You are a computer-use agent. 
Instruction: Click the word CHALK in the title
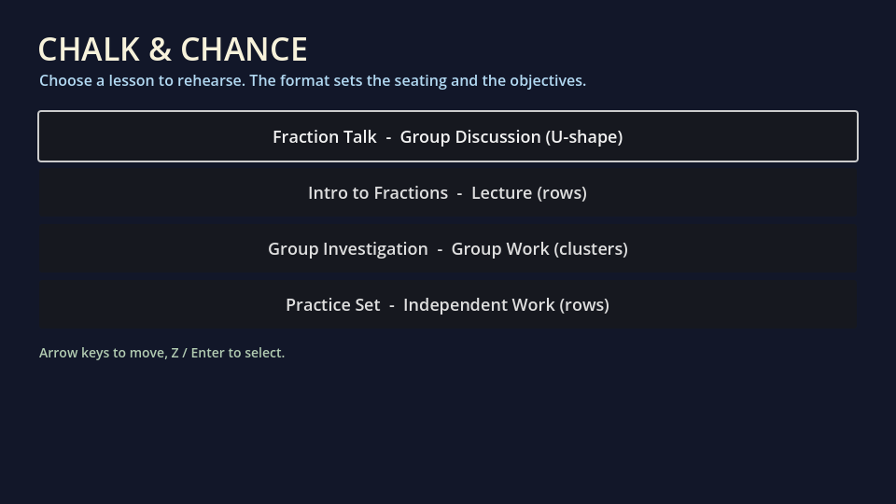tap(90, 49)
